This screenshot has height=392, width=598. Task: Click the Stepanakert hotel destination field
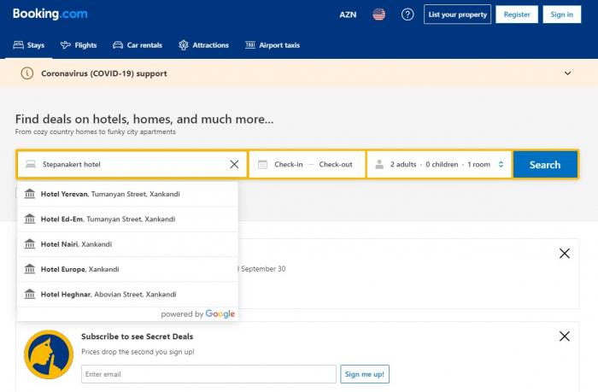(x=132, y=164)
